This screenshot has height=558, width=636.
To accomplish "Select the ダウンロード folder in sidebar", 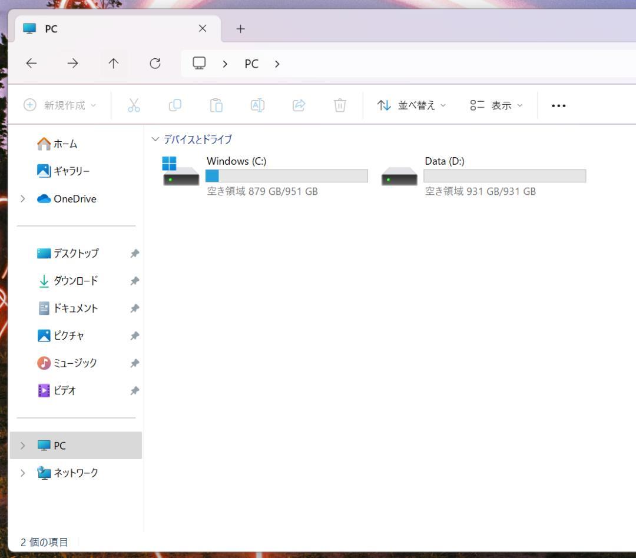I will click(75, 281).
